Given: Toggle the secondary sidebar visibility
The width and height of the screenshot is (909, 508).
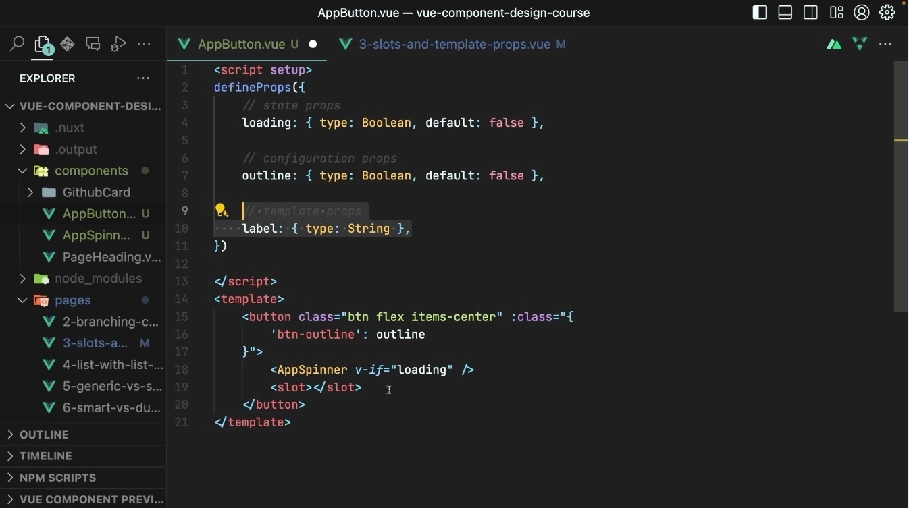Looking at the screenshot, I should tap(810, 12).
